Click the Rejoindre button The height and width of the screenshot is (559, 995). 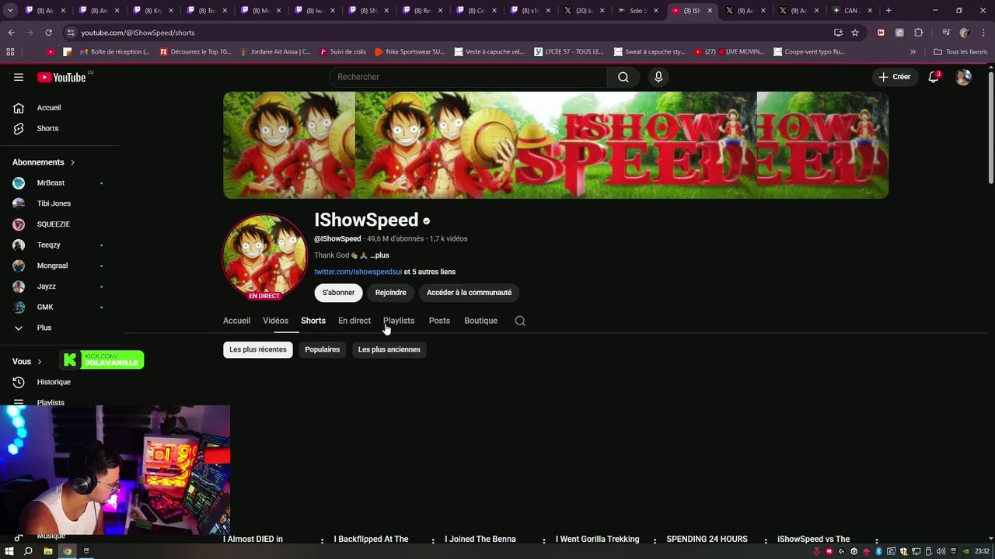point(390,293)
